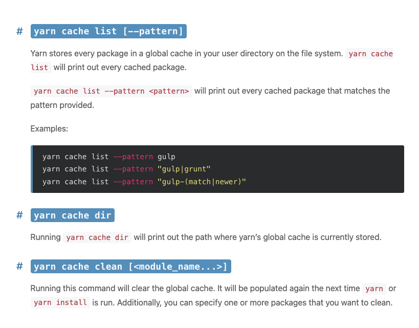Click inline code 'yarn cache dir' in paragraph
419x328 pixels.
pyautogui.click(x=97, y=237)
